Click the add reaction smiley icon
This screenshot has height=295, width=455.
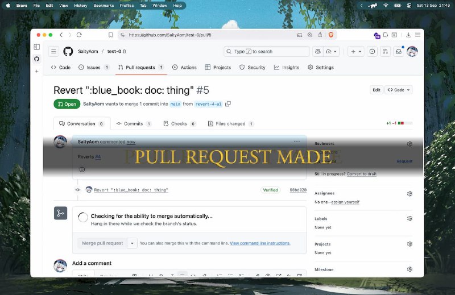click(82, 169)
